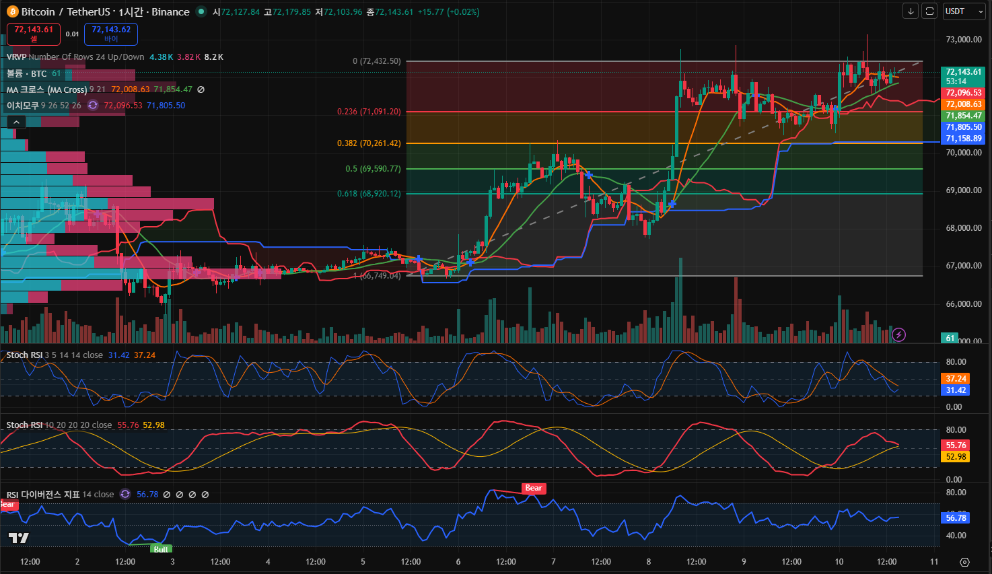The height and width of the screenshot is (574, 992).
Task: Select the Stoch RSI 10 20 20 20 legend
Action: click(24, 425)
